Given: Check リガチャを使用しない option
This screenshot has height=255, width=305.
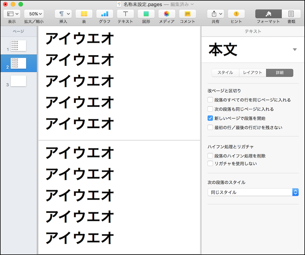Looking at the screenshot, I should [x=210, y=163].
